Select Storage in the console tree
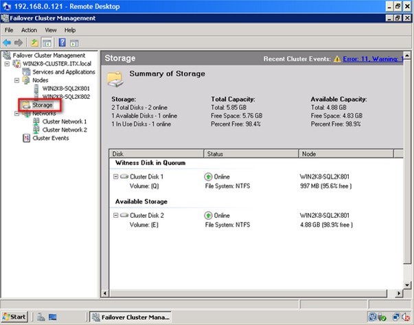 click(43, 105)
